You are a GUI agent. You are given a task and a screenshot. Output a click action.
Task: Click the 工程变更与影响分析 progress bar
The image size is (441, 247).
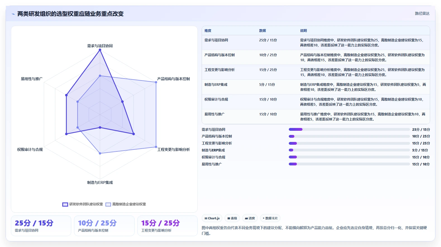point(349,143)
